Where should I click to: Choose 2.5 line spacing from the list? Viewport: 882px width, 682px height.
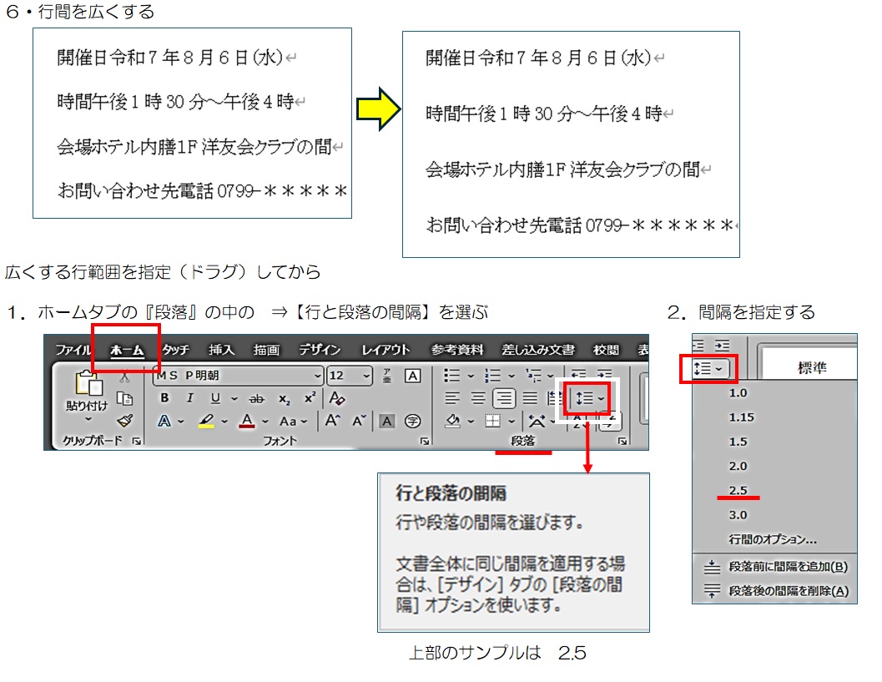click(x=738, y=490)
